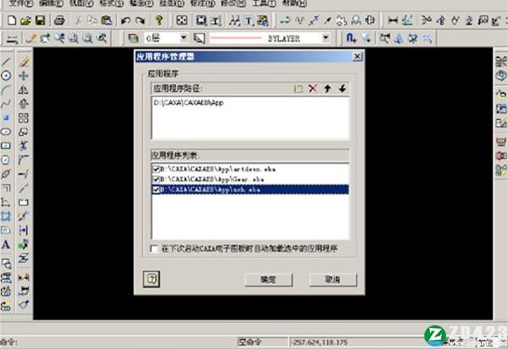Click the Save floppy disk icon
Viewport: 508px width, 349px height.
coord(40,20)
